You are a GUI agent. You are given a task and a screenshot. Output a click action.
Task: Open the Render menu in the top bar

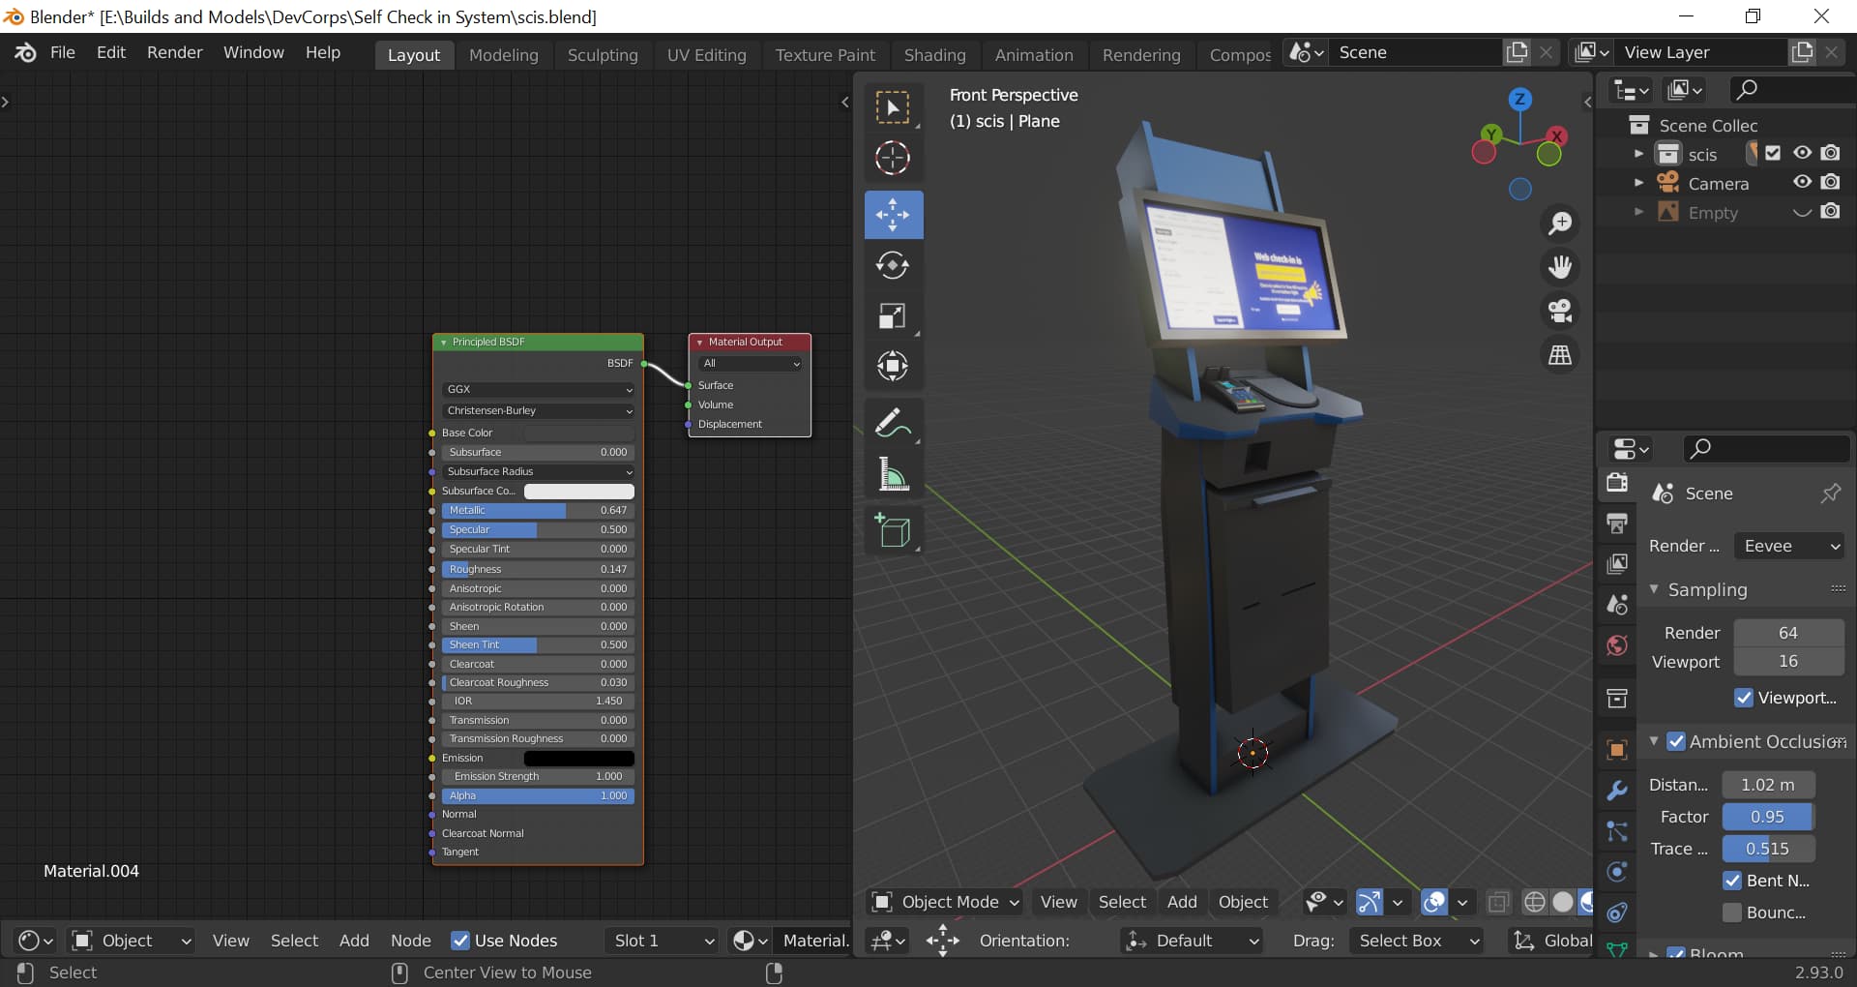174,52
